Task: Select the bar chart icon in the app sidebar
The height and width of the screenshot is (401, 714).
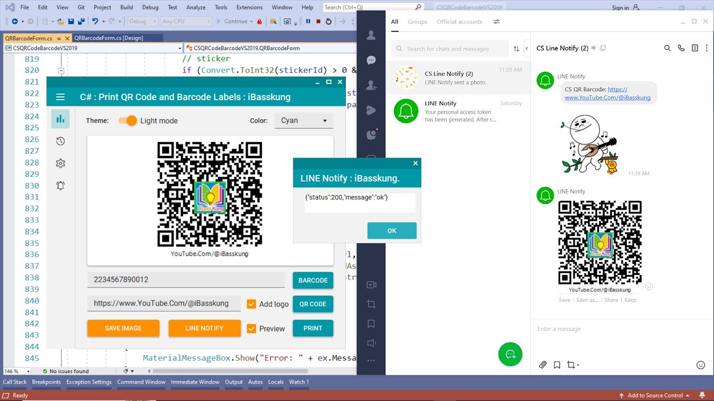Action: click(60, 119)
